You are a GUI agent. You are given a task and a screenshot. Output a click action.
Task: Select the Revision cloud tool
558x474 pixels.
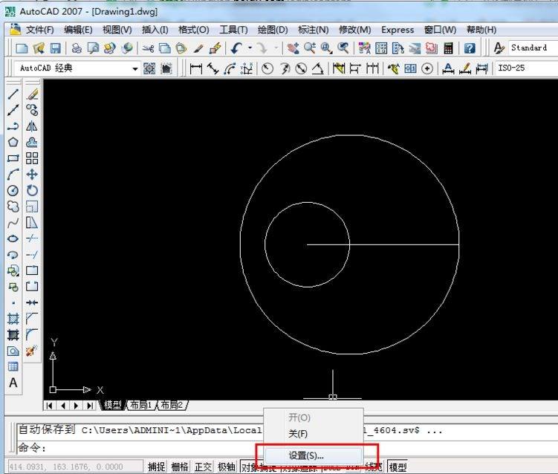pos(13,207)
